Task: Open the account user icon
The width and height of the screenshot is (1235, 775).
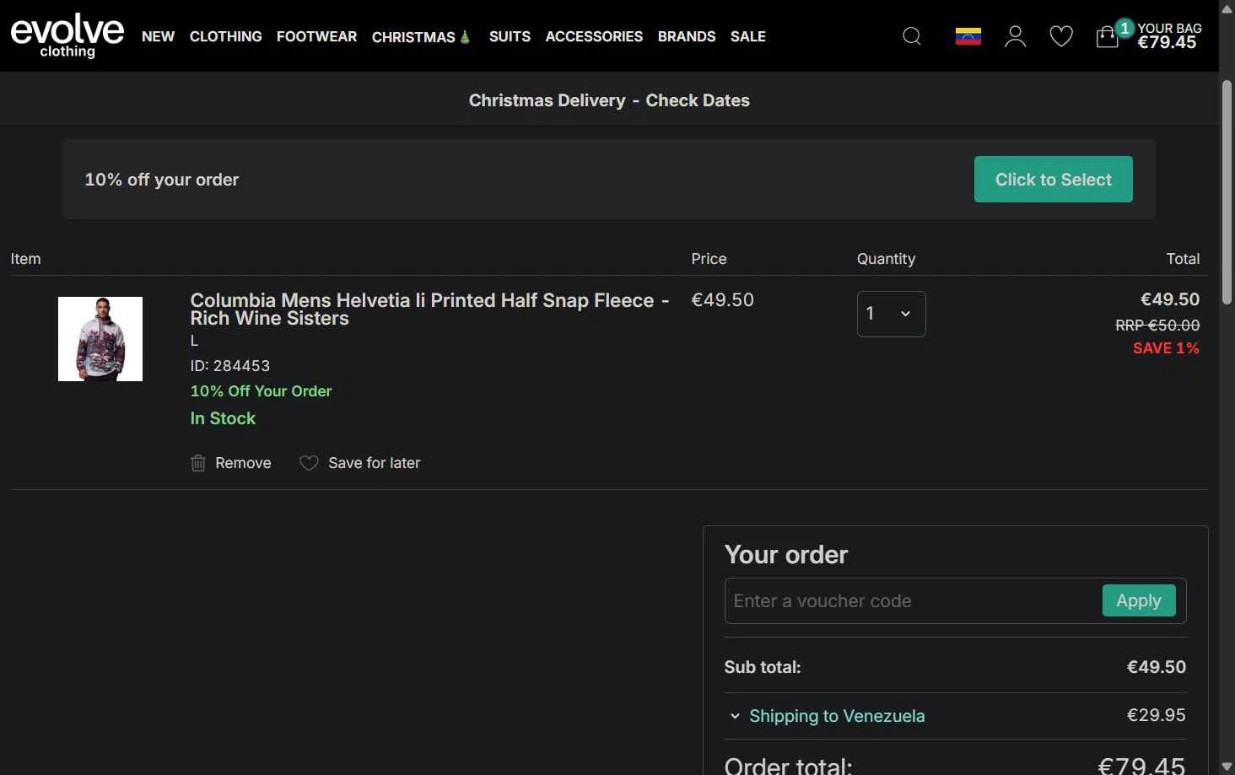Action: click(1015, 36)
